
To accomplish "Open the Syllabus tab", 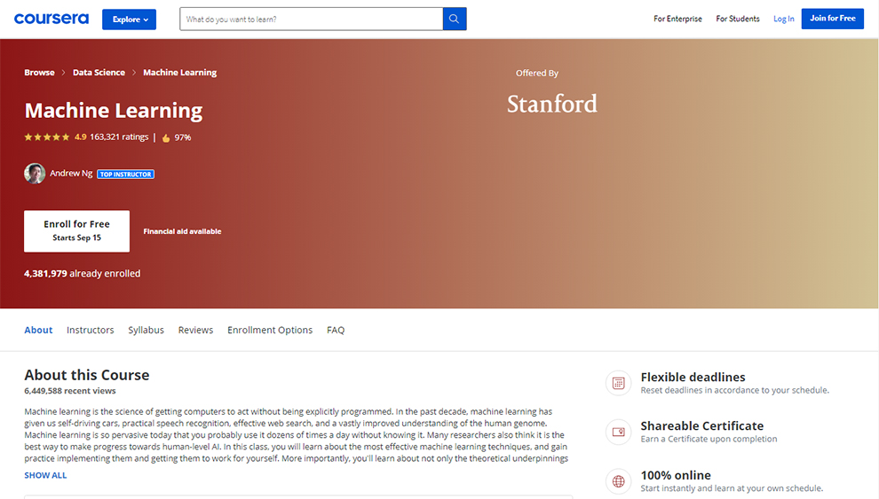I will (146, 330).
